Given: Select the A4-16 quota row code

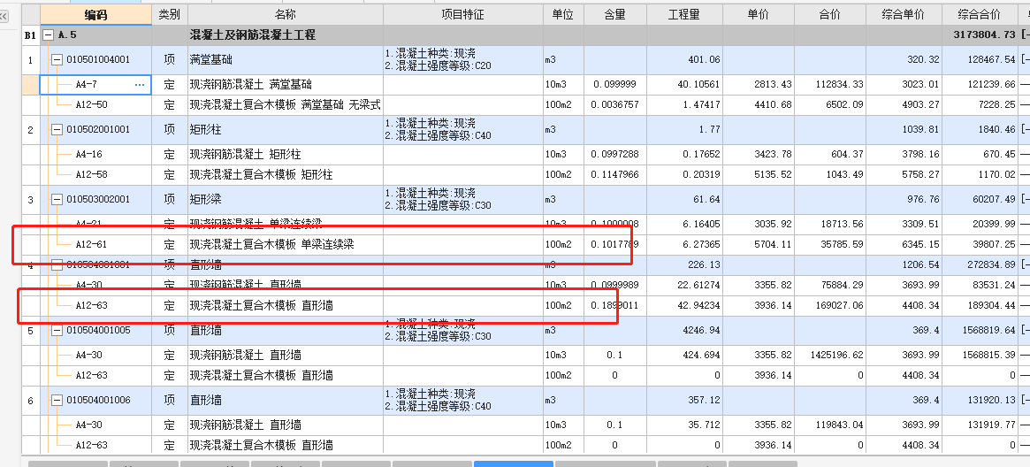Looking at the screenshot, I should (x=89, y=155).
